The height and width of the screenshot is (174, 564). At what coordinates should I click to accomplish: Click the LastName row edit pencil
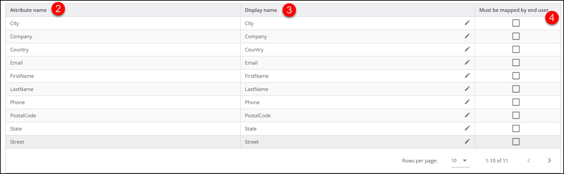467,89
